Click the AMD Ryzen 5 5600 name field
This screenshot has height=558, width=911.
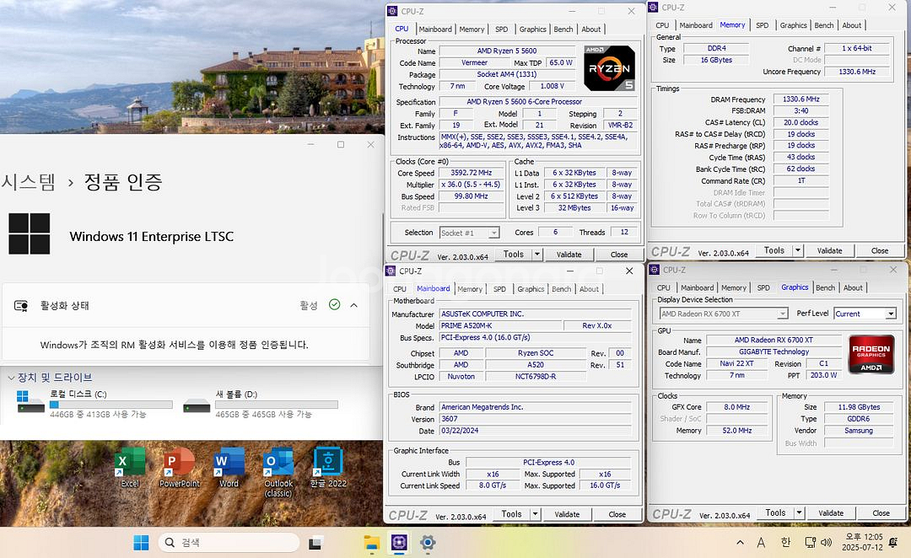point(507,51)
